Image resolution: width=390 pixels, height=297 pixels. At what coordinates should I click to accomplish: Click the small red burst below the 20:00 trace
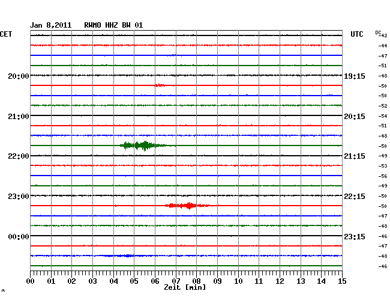(x=160, y=85)
